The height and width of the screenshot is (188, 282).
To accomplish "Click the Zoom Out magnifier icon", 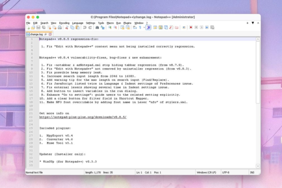I will coord(115,28).
